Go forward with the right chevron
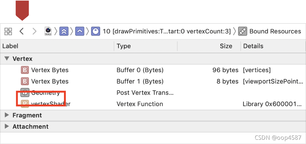 tap(34, 31)
